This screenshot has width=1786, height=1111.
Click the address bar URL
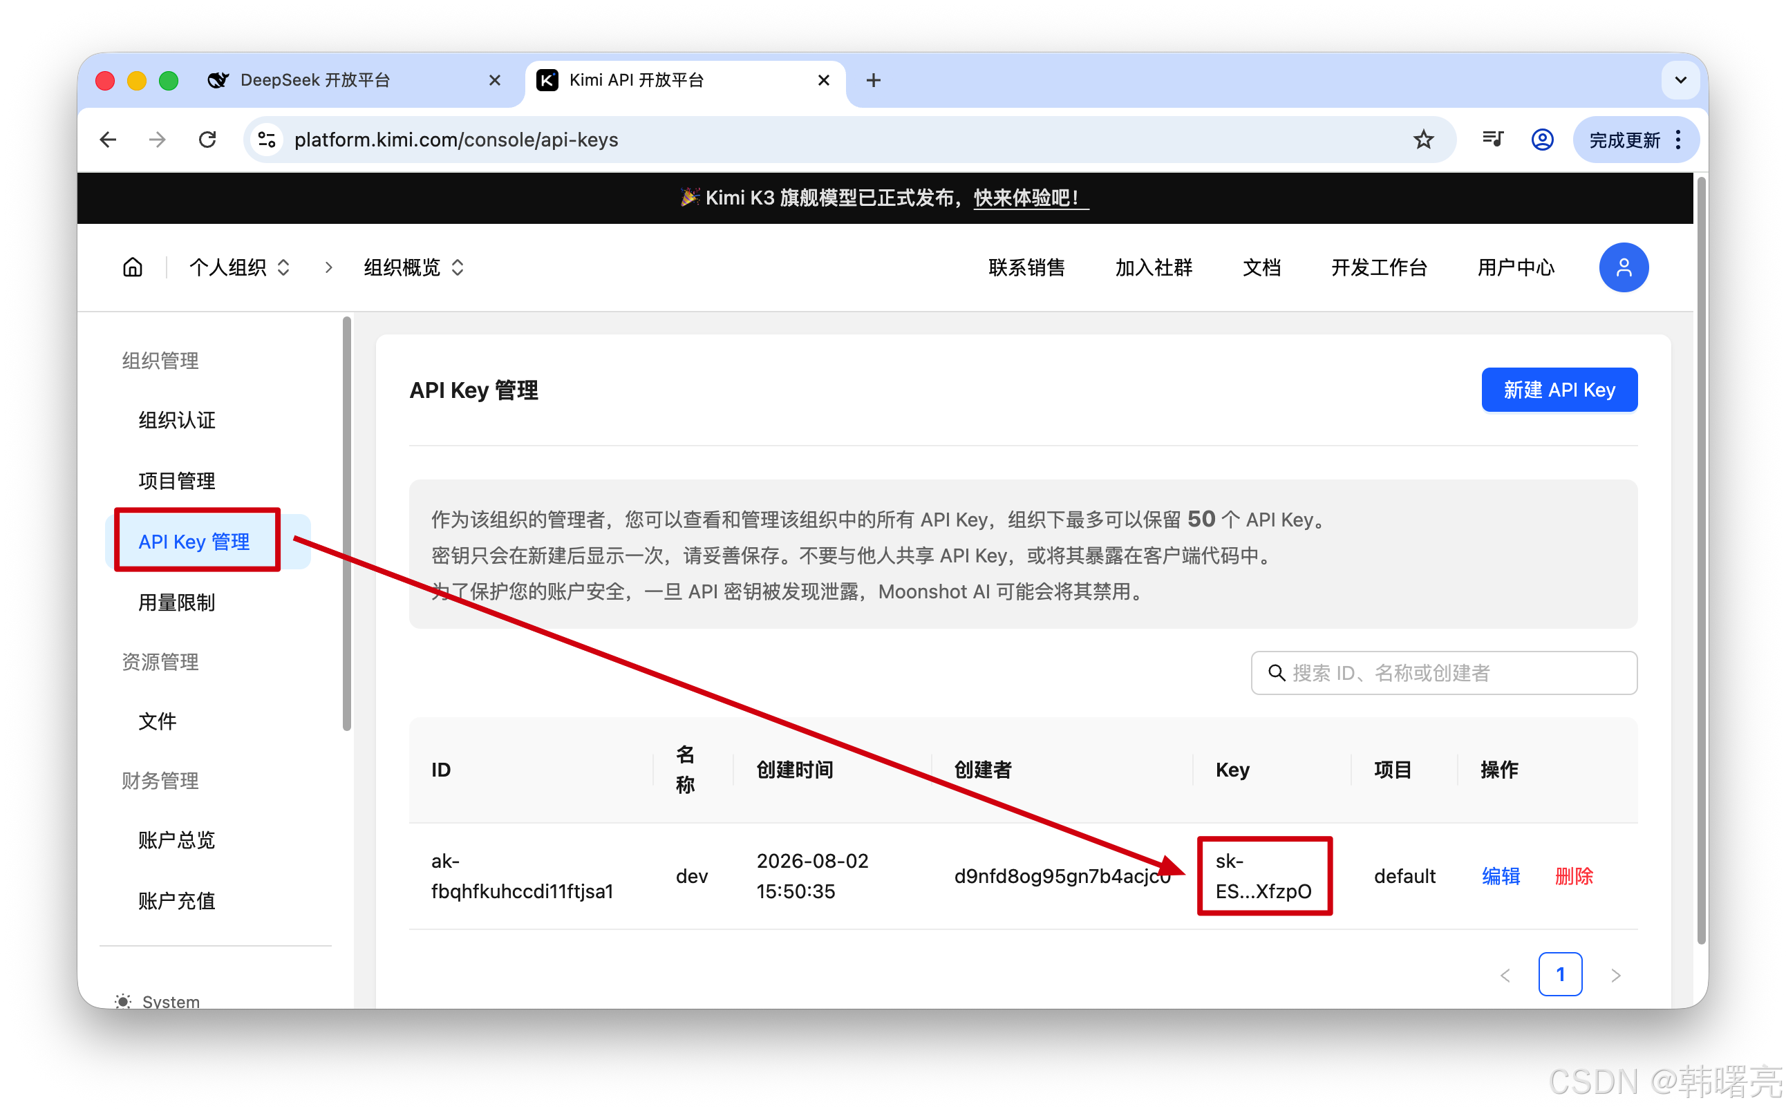click(x=455, y=140)
